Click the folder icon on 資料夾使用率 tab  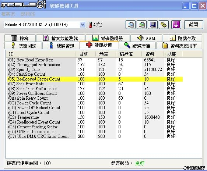pos(165,45)
